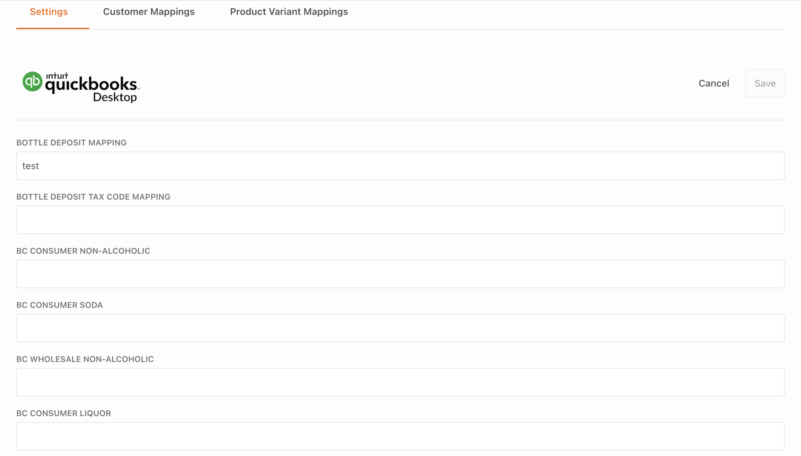The image size is (801, 456).
Task: Focus the Bottle Deposit Mapping field
Action: click(400, 166)
